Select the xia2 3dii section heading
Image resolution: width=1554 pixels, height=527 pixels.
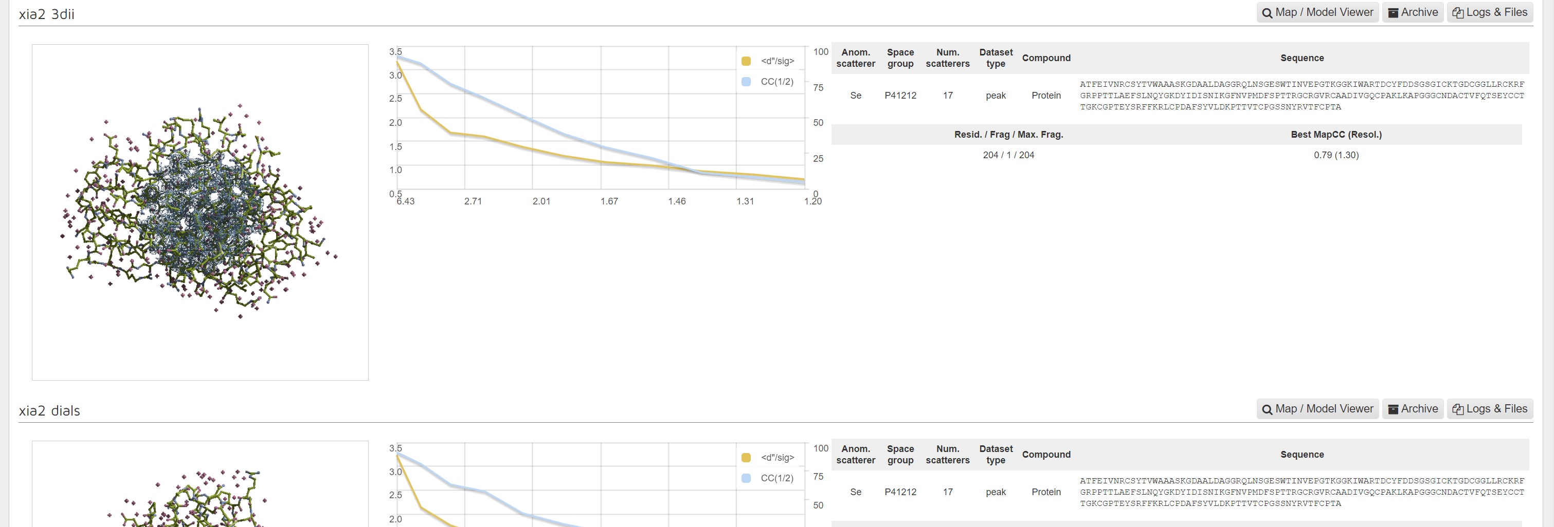(x=47, y=13)
